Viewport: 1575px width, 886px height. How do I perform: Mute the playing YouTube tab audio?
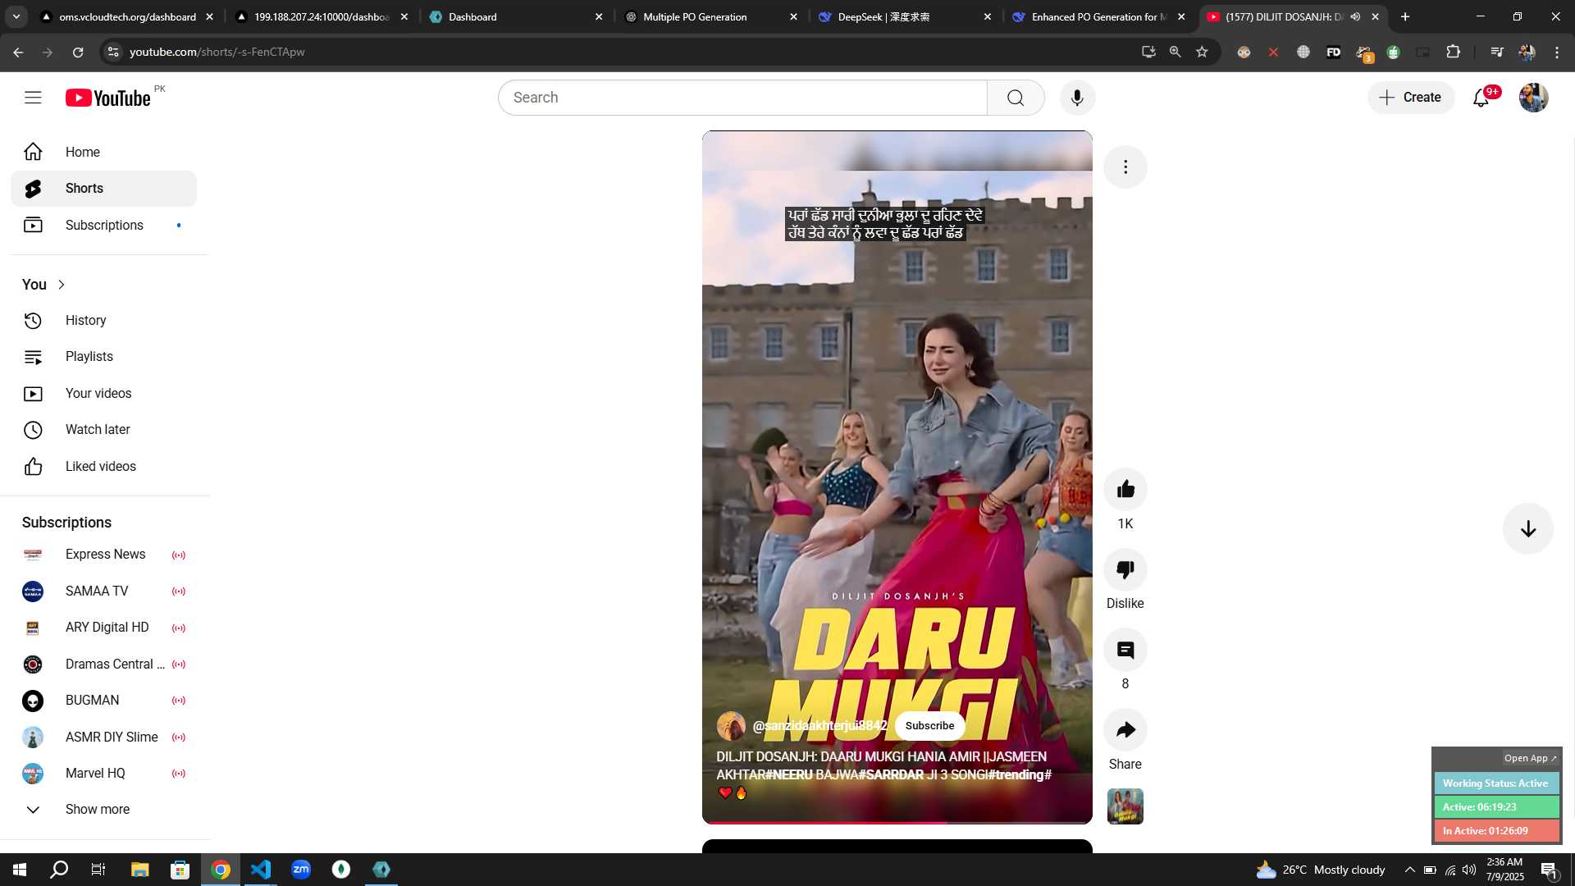tap(1355, 16)
